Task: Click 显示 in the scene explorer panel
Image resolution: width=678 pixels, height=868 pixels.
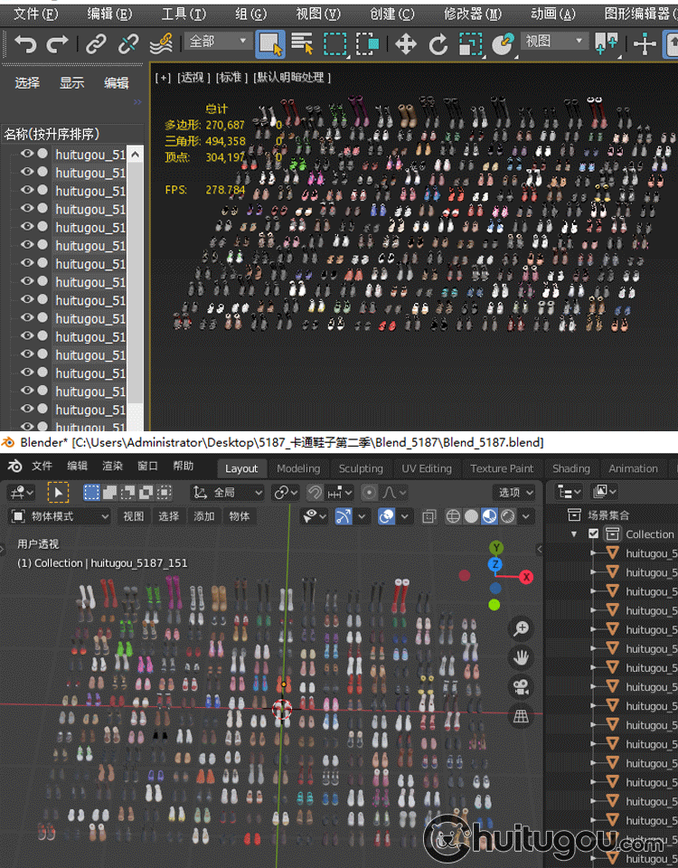Action: point(72,83)
